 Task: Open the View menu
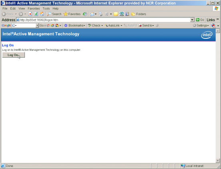(22, 8)
